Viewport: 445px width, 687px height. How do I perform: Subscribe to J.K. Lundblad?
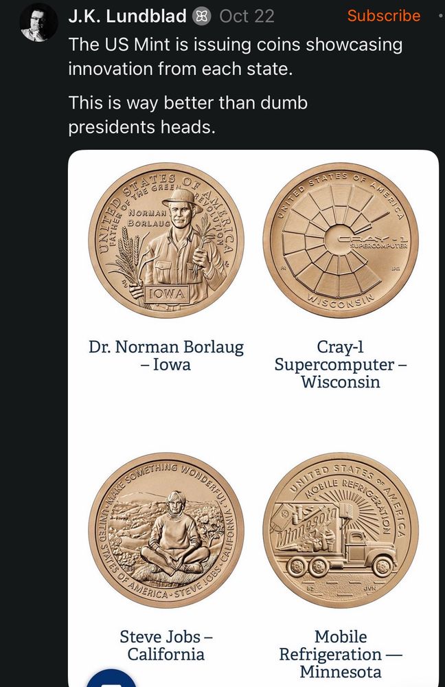click(x=383, y=16)
